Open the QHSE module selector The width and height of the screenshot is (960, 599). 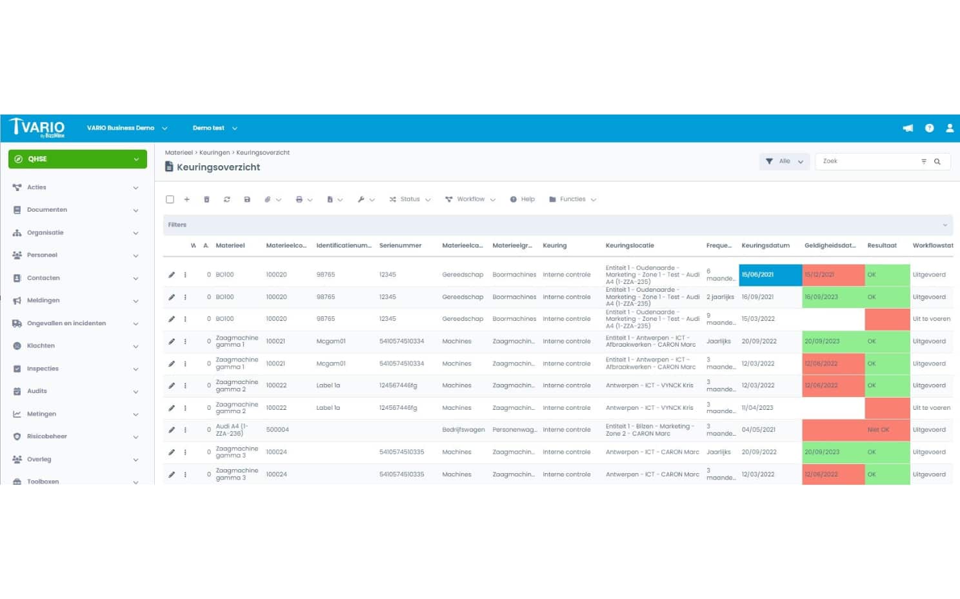(x=77, y=159)
